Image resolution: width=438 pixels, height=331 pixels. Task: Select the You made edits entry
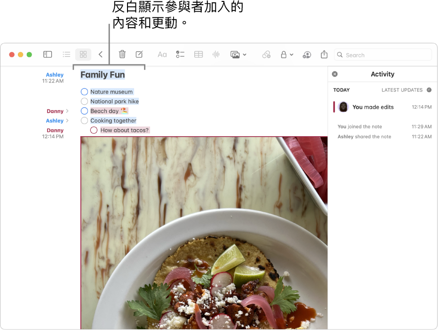[382, 107]
